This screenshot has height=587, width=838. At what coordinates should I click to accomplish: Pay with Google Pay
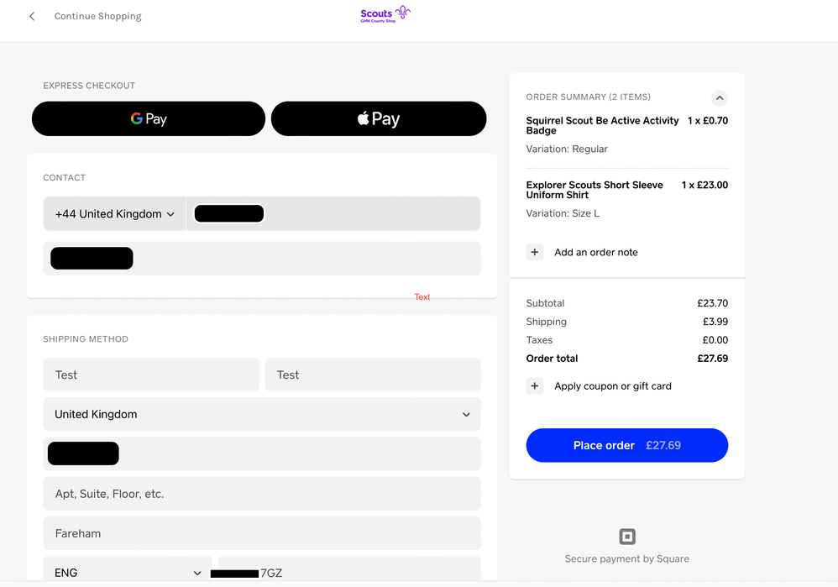[x=149, y=118]
